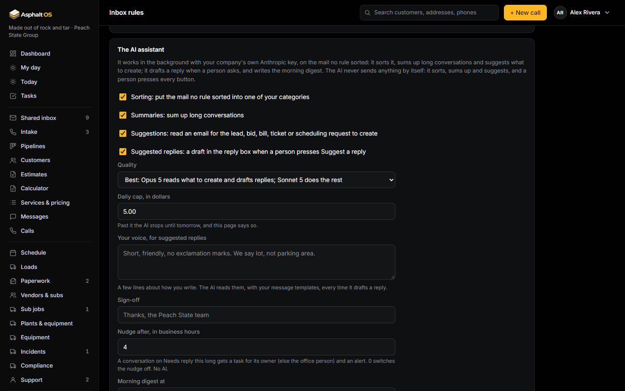Click the Pipelines board icon
Image resolution: width=625 pixels, height=391 pixels.
(x=13, y=146)
